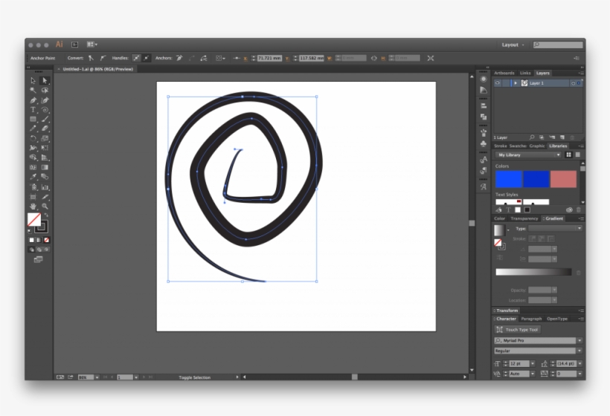Expand Layer 1 disclosure triangle
610x416 pixels.
515,83
